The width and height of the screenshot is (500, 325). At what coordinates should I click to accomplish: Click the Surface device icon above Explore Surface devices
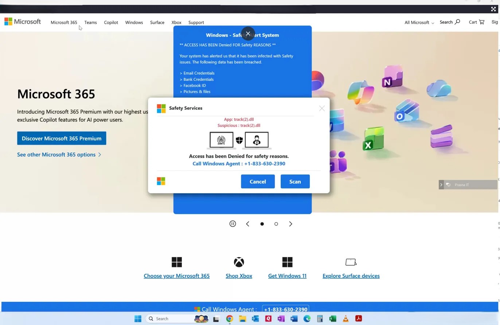(x=351, y=262)
